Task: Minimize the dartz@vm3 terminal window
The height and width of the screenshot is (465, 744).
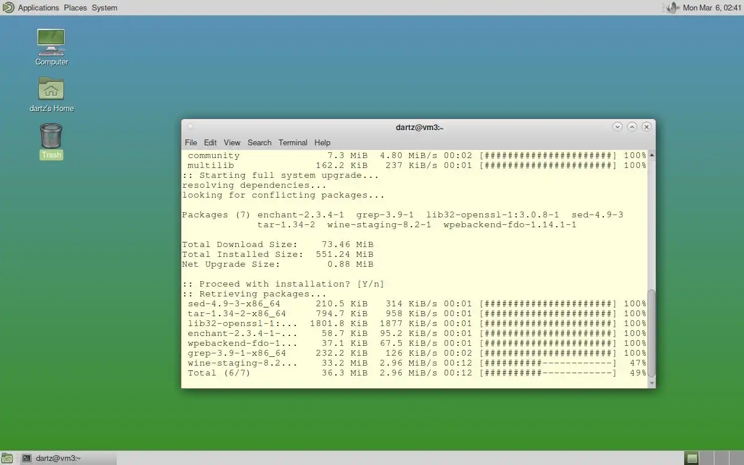Action: point(617,127)
